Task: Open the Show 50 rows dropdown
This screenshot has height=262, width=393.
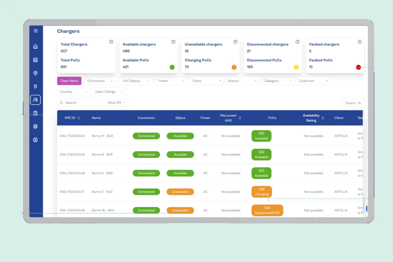Action: [x=117, y=103]
